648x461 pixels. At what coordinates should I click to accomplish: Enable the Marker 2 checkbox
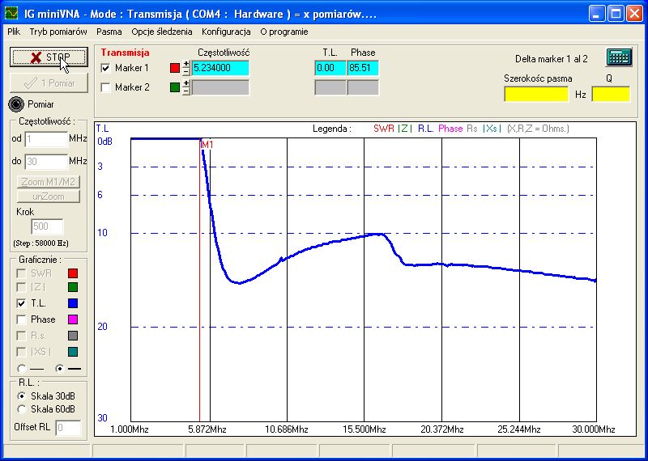click(106, 87)
